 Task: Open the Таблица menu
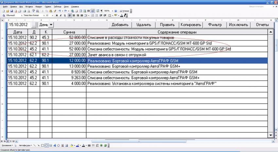tap(57, 7)
